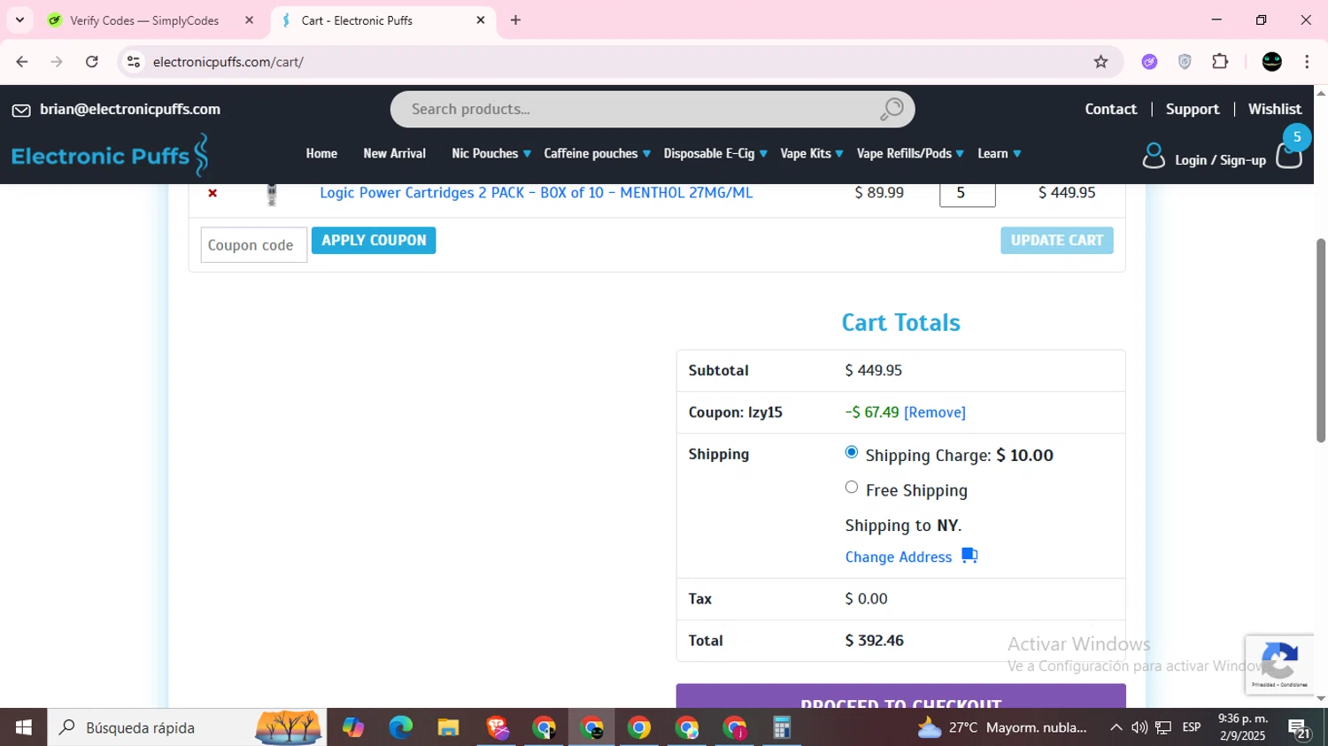The width and height of the screenshot is (1328, 746).
Task: Click the address bar URL
Action: tap(228, 62)
